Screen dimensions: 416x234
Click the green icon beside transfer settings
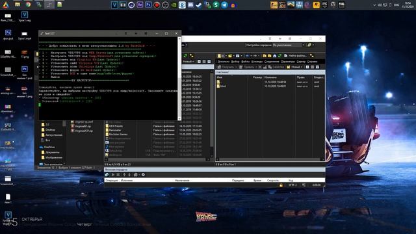[309, 45]
